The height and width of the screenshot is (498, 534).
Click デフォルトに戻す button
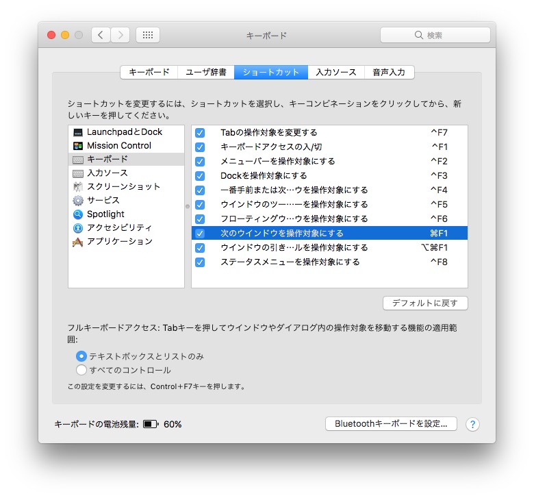425,303
